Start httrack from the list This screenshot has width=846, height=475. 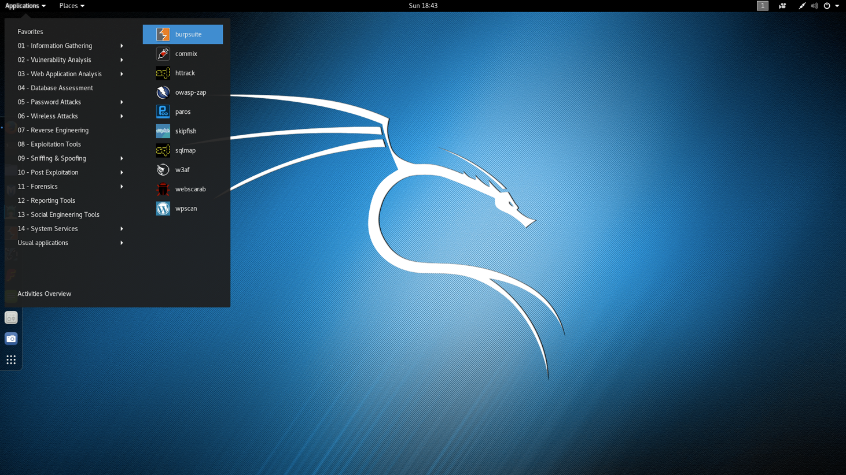183,73
